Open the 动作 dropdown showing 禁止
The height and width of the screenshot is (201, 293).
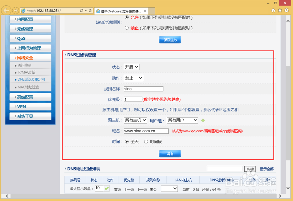pyautogui.click(x=133, y=78)
